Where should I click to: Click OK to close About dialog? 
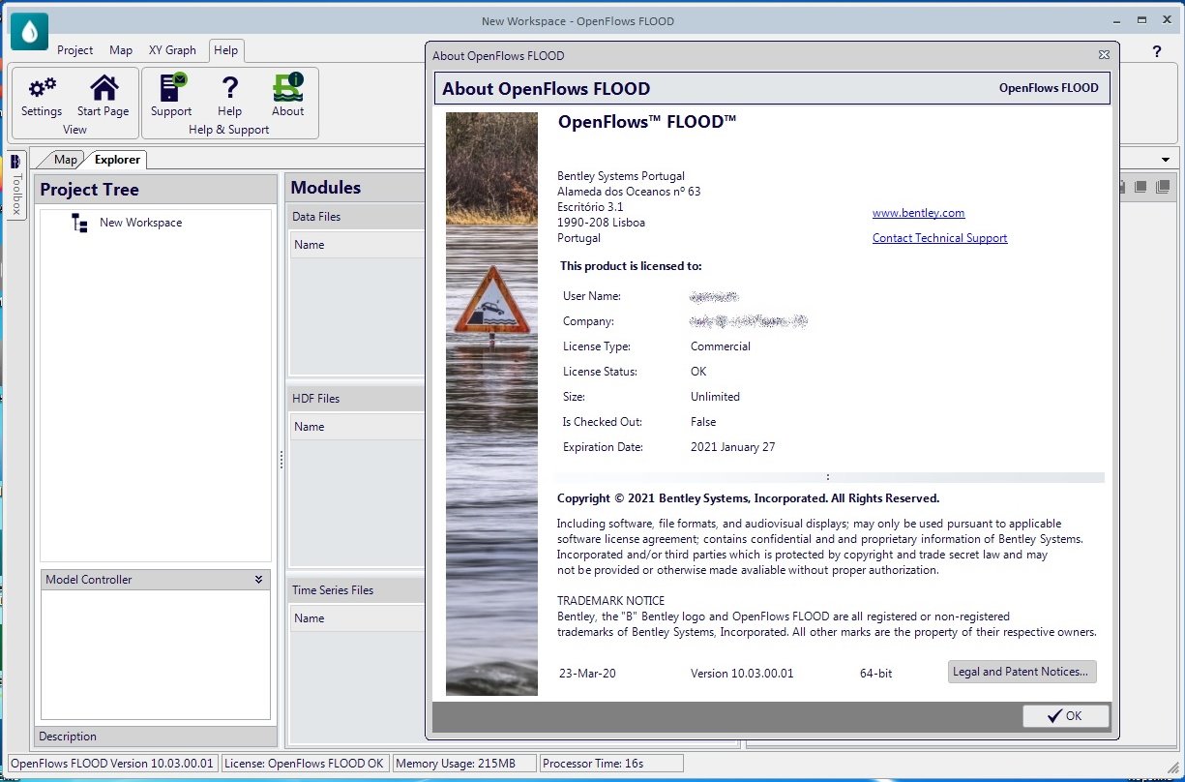pyautogui.click(x=1066, y=716)
